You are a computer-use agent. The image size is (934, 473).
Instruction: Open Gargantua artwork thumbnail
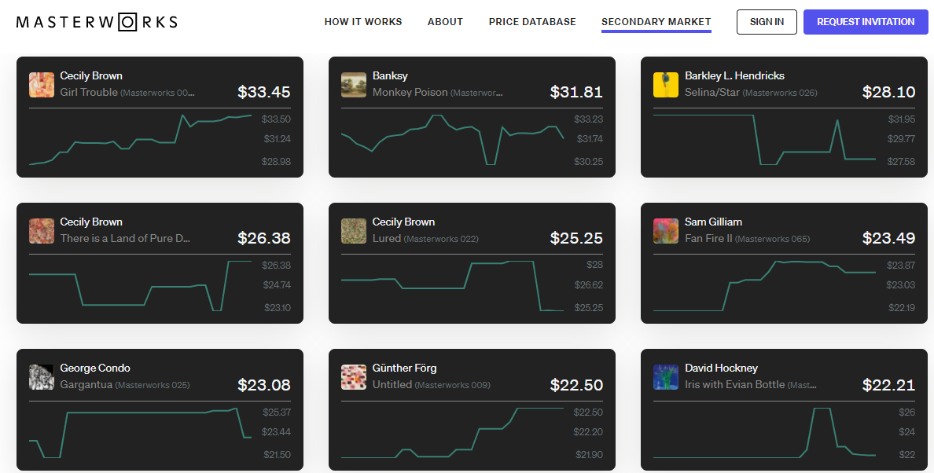tap(42, 377)
